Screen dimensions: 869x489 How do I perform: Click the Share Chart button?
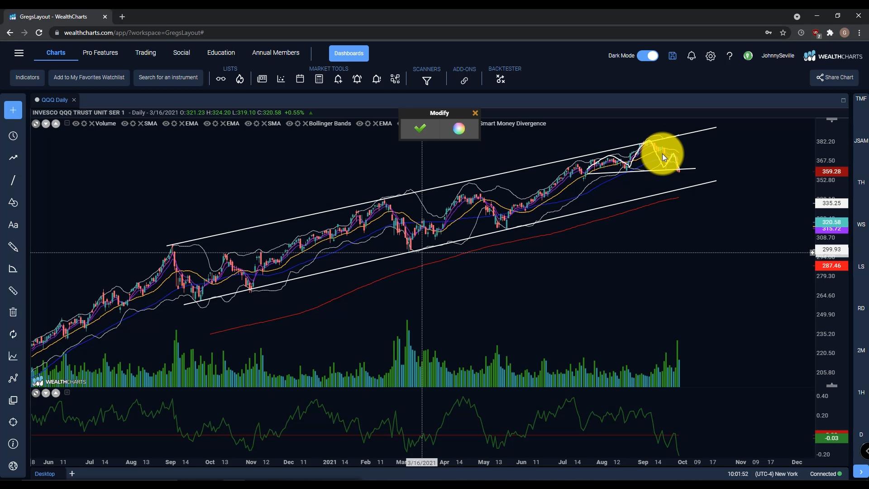834,77
